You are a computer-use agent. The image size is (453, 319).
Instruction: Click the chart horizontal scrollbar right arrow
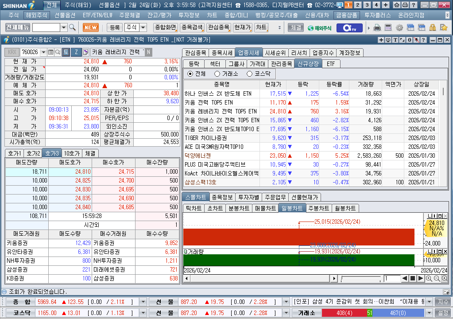334,279
